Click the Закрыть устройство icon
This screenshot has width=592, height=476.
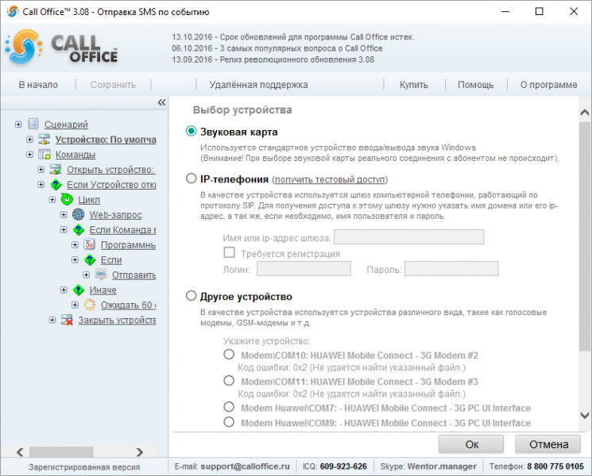(67, 320)
